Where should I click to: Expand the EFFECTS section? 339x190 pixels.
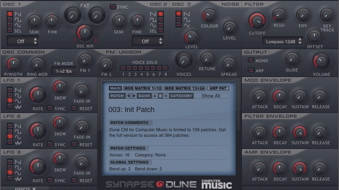(25, 189)
